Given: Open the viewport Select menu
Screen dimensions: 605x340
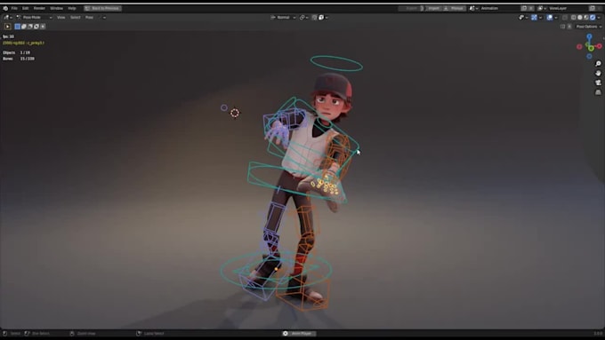Looking at the screenshot, I should point(76,18).
